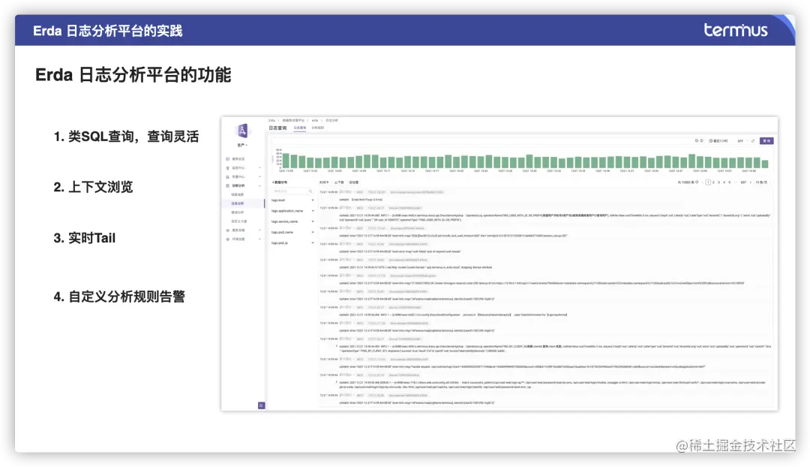The height and width of the screenshot is (467, 810).
Task: Click the purple collapse-sidebar icon at bottom
Action: point(262,405)
